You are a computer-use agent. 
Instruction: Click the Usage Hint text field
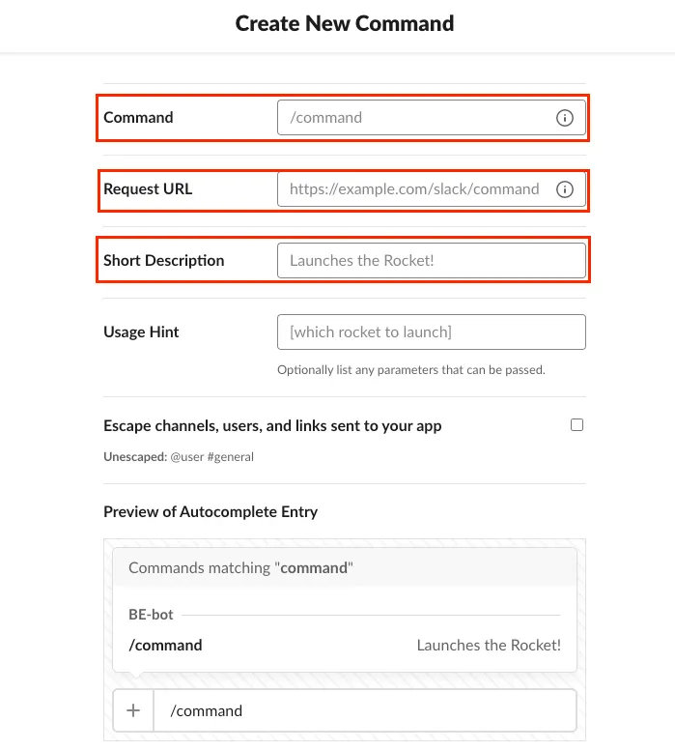431,332
